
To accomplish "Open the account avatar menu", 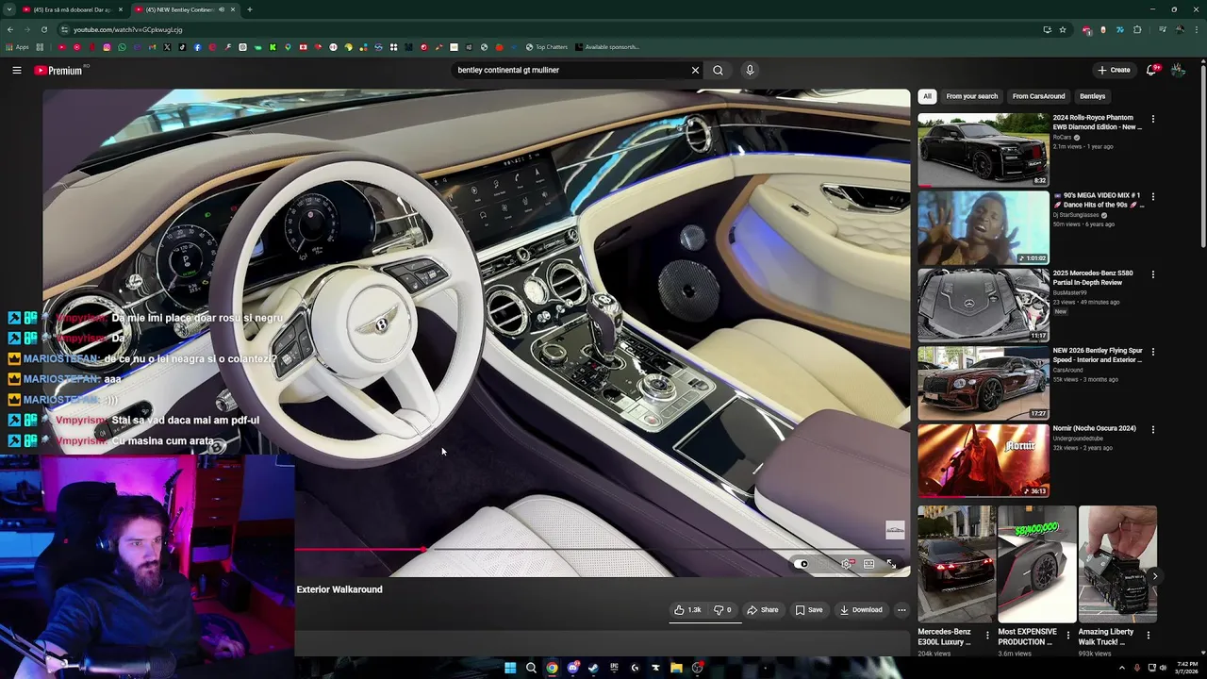I will tap(1179, 70).
